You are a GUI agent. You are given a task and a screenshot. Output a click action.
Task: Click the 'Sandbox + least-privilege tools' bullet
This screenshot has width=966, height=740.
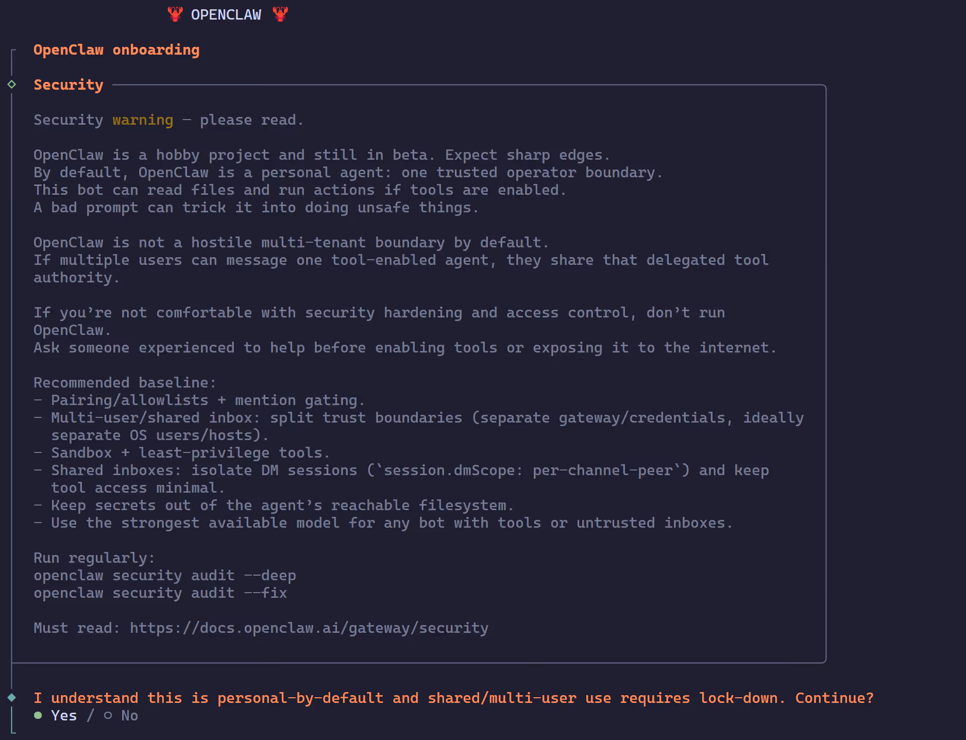[190, 452]
